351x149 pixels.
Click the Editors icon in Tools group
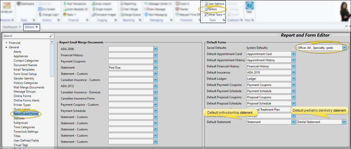click(x=212, y=9)
